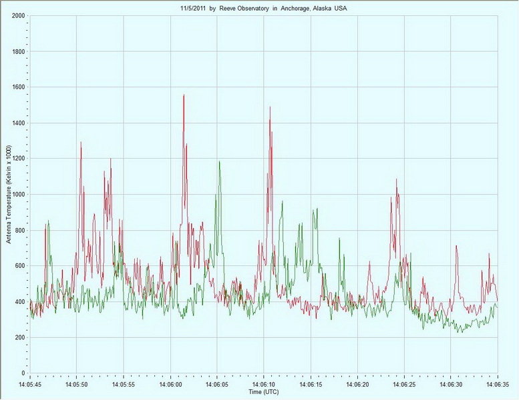519x400 pixels.
Task: Click the 1600 y-axis tick label
Action: (x=18, y=87)
